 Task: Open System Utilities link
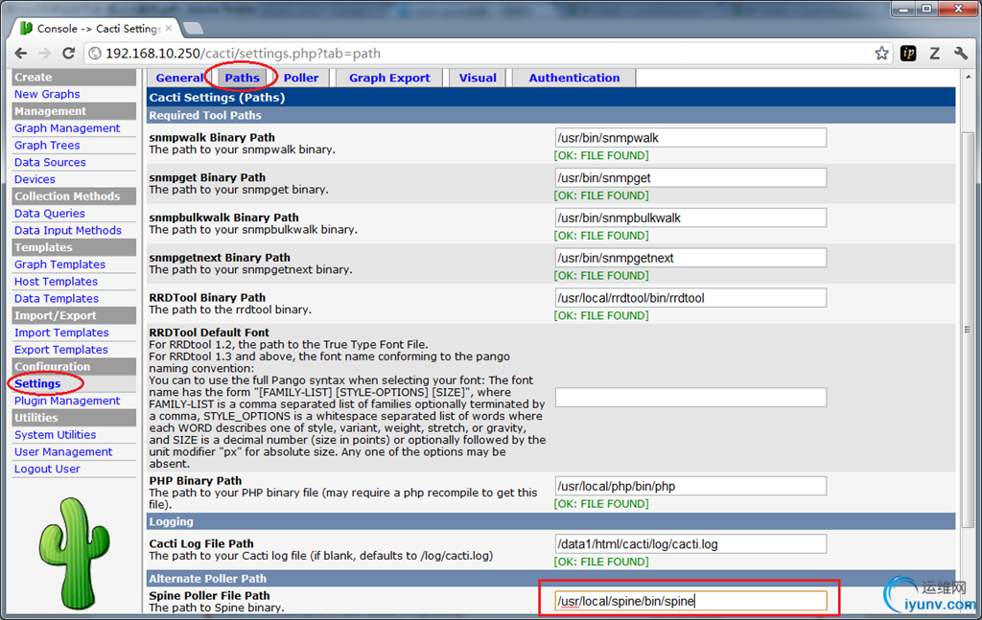click(55, 434)
